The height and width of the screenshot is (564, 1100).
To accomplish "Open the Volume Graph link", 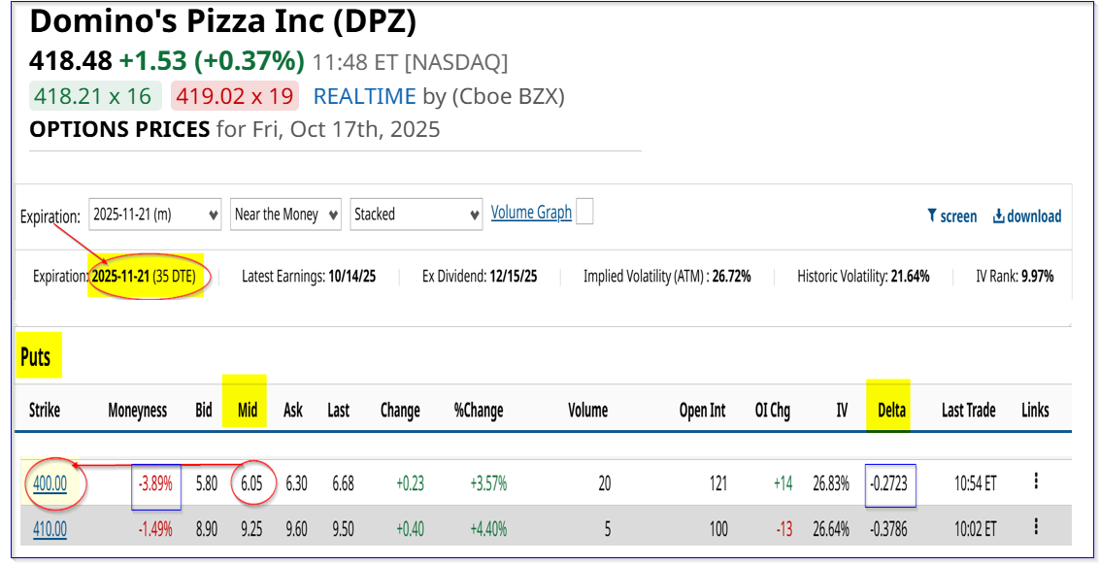I will tap(531, 212).
